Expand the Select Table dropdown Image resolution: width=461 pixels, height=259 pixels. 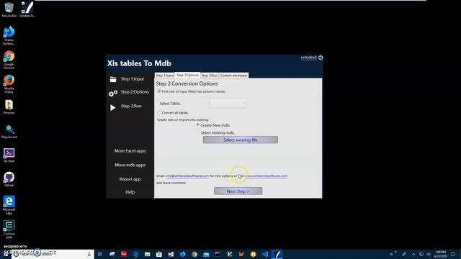[x=228, y=103]
